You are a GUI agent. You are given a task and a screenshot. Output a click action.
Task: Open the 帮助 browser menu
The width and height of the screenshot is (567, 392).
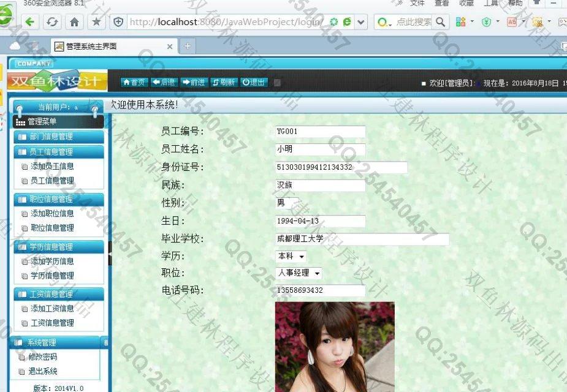pyautogui.click(x=516, y=3)
